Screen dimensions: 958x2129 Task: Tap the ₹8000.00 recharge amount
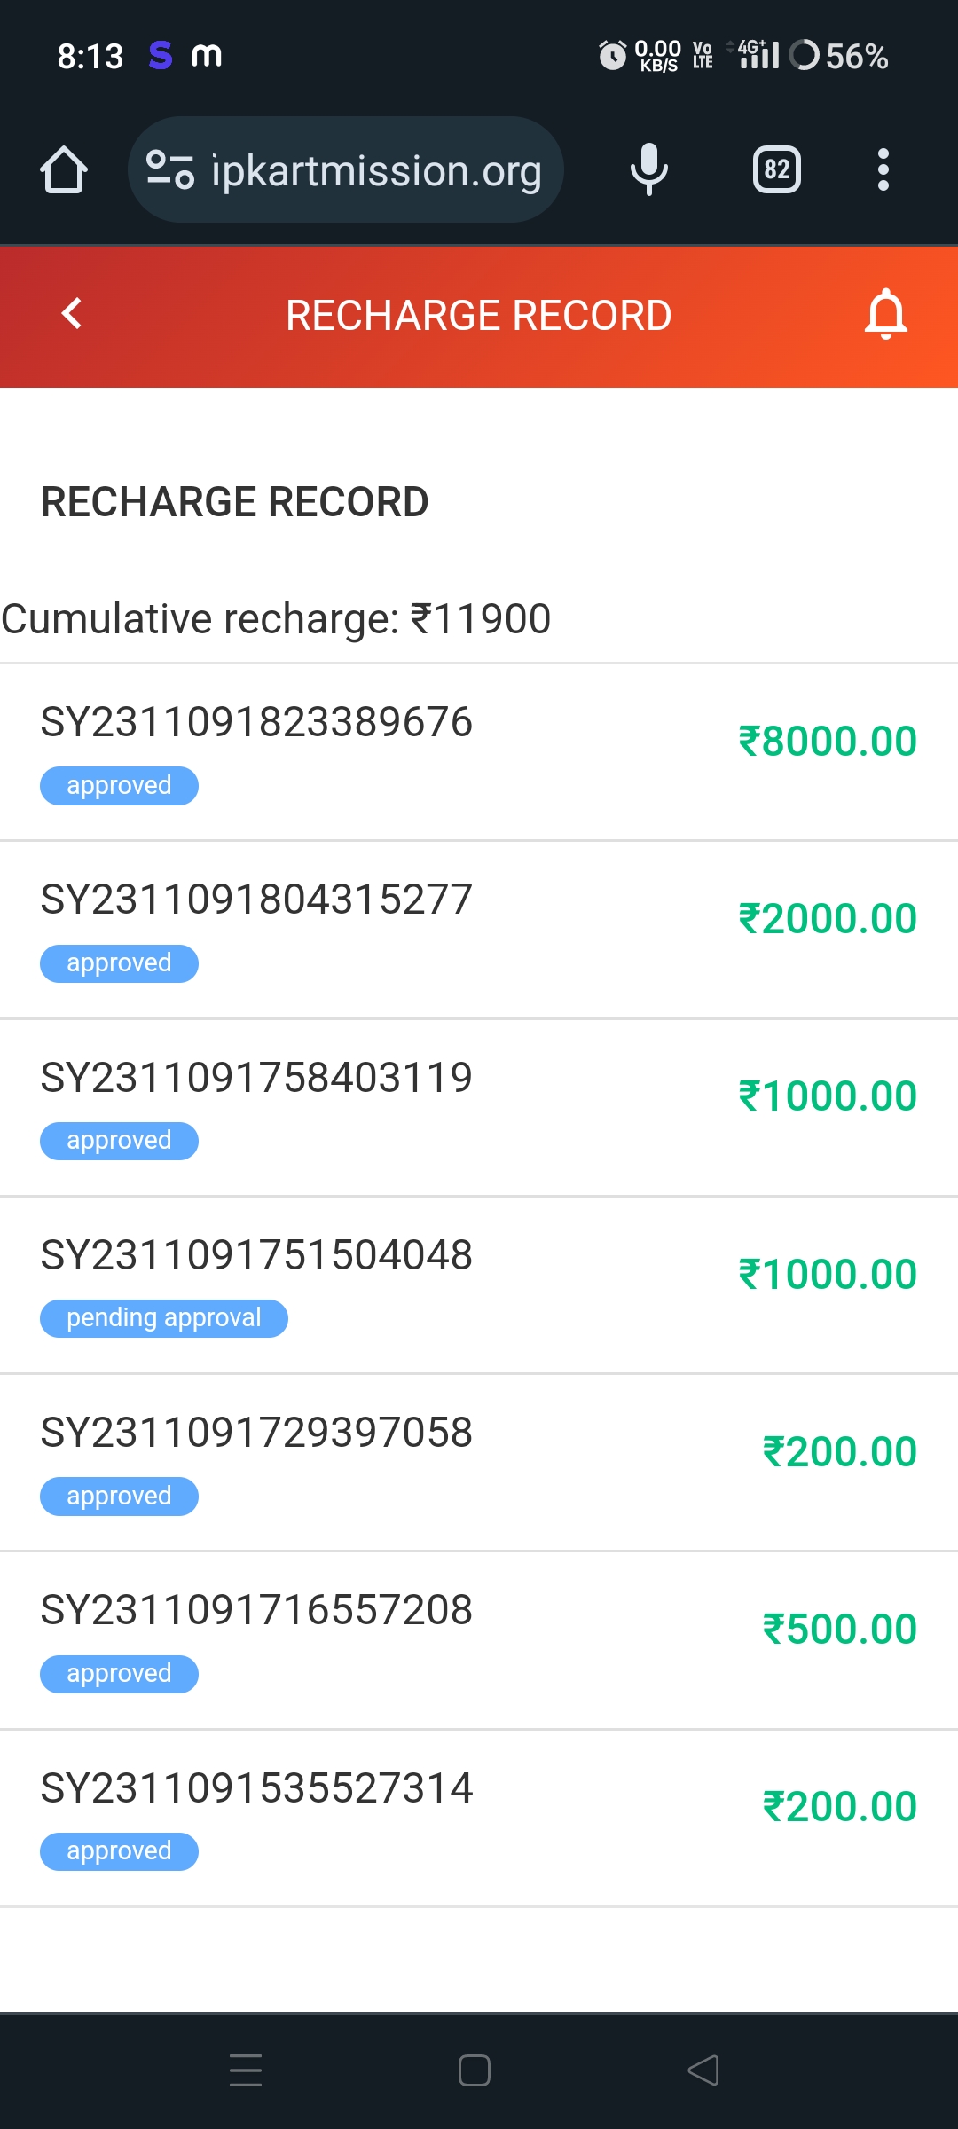[x=828, y=742]
